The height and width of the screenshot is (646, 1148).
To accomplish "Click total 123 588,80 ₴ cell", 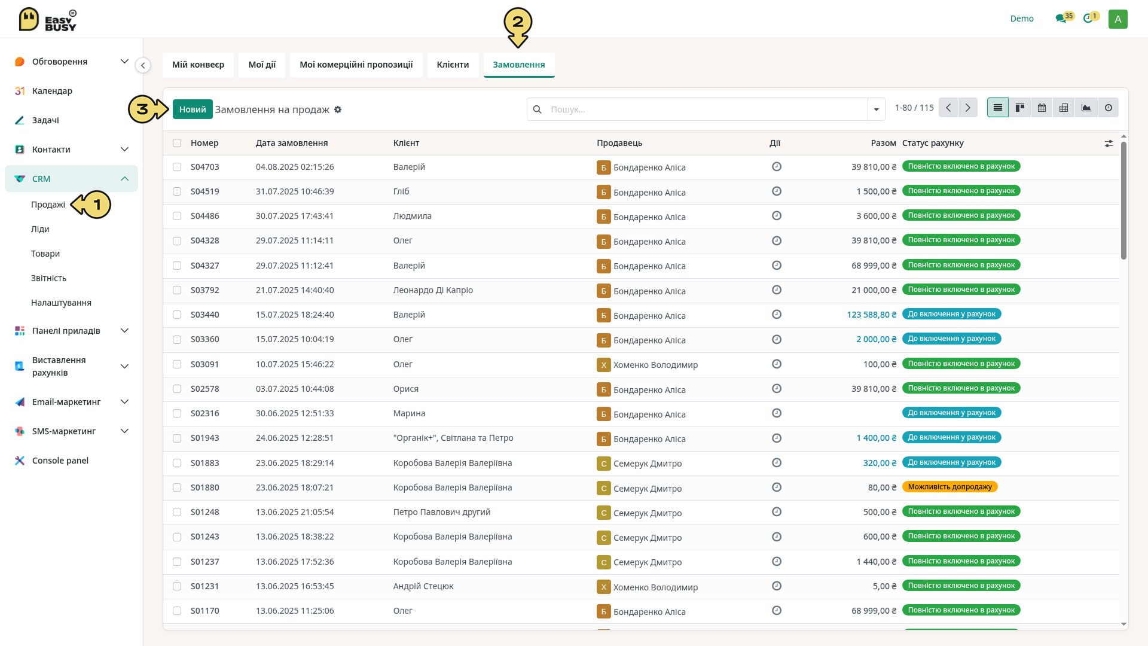I will click(871, 315).
